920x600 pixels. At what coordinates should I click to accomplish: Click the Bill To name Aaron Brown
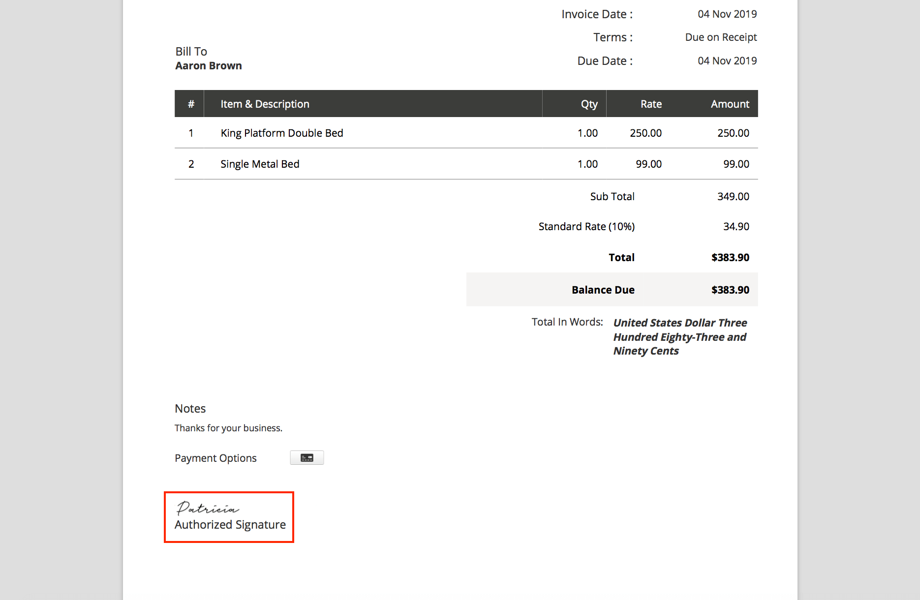tap(208, 65)
